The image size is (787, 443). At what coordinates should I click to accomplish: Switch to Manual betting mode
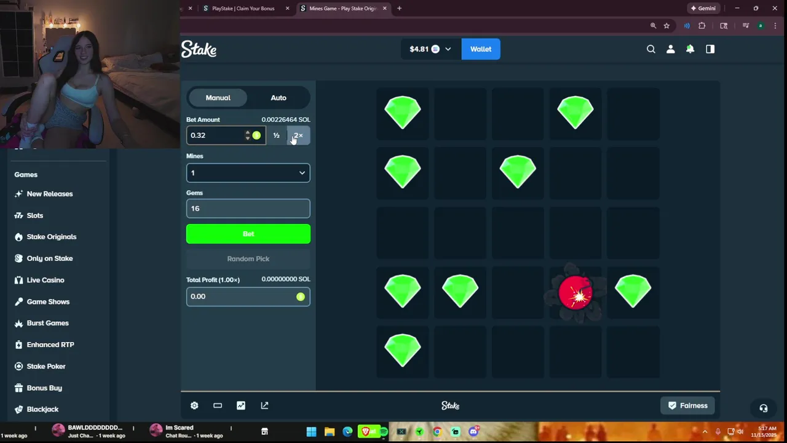218,98
